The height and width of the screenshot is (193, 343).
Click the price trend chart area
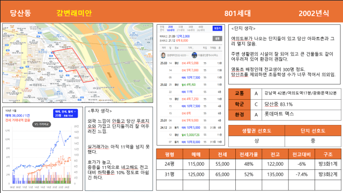tap(42, 155)
